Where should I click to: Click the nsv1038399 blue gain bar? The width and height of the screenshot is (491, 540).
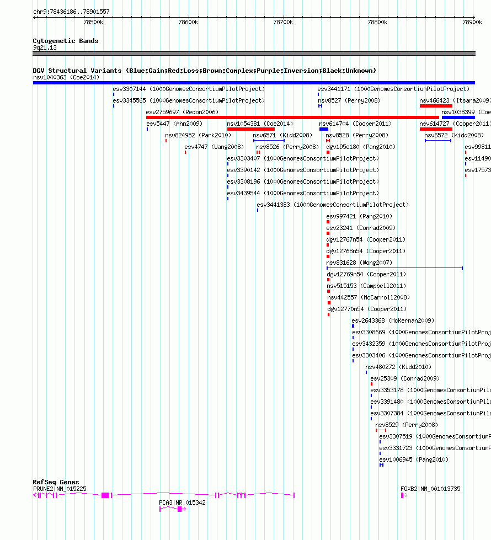[x=458, y=117]
